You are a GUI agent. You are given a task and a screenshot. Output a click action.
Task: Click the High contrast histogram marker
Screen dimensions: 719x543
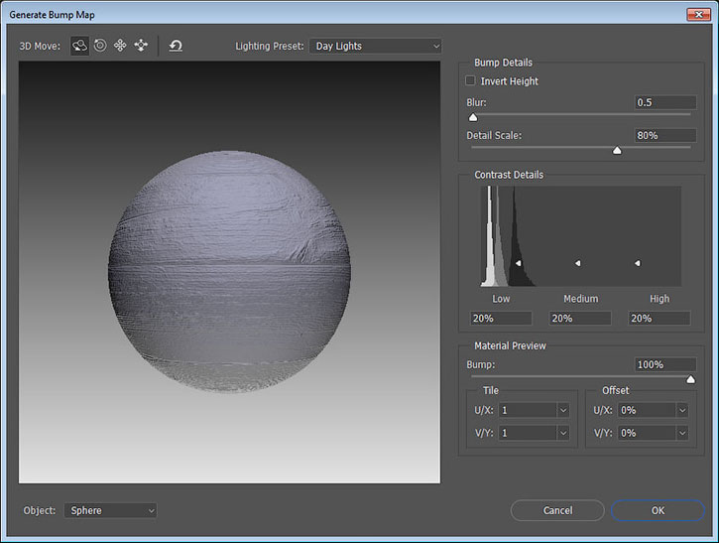coord(637,263)
